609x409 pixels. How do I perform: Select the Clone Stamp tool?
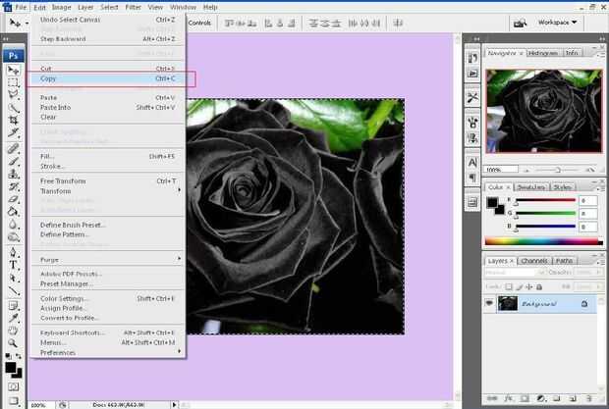tap(13, 174)
